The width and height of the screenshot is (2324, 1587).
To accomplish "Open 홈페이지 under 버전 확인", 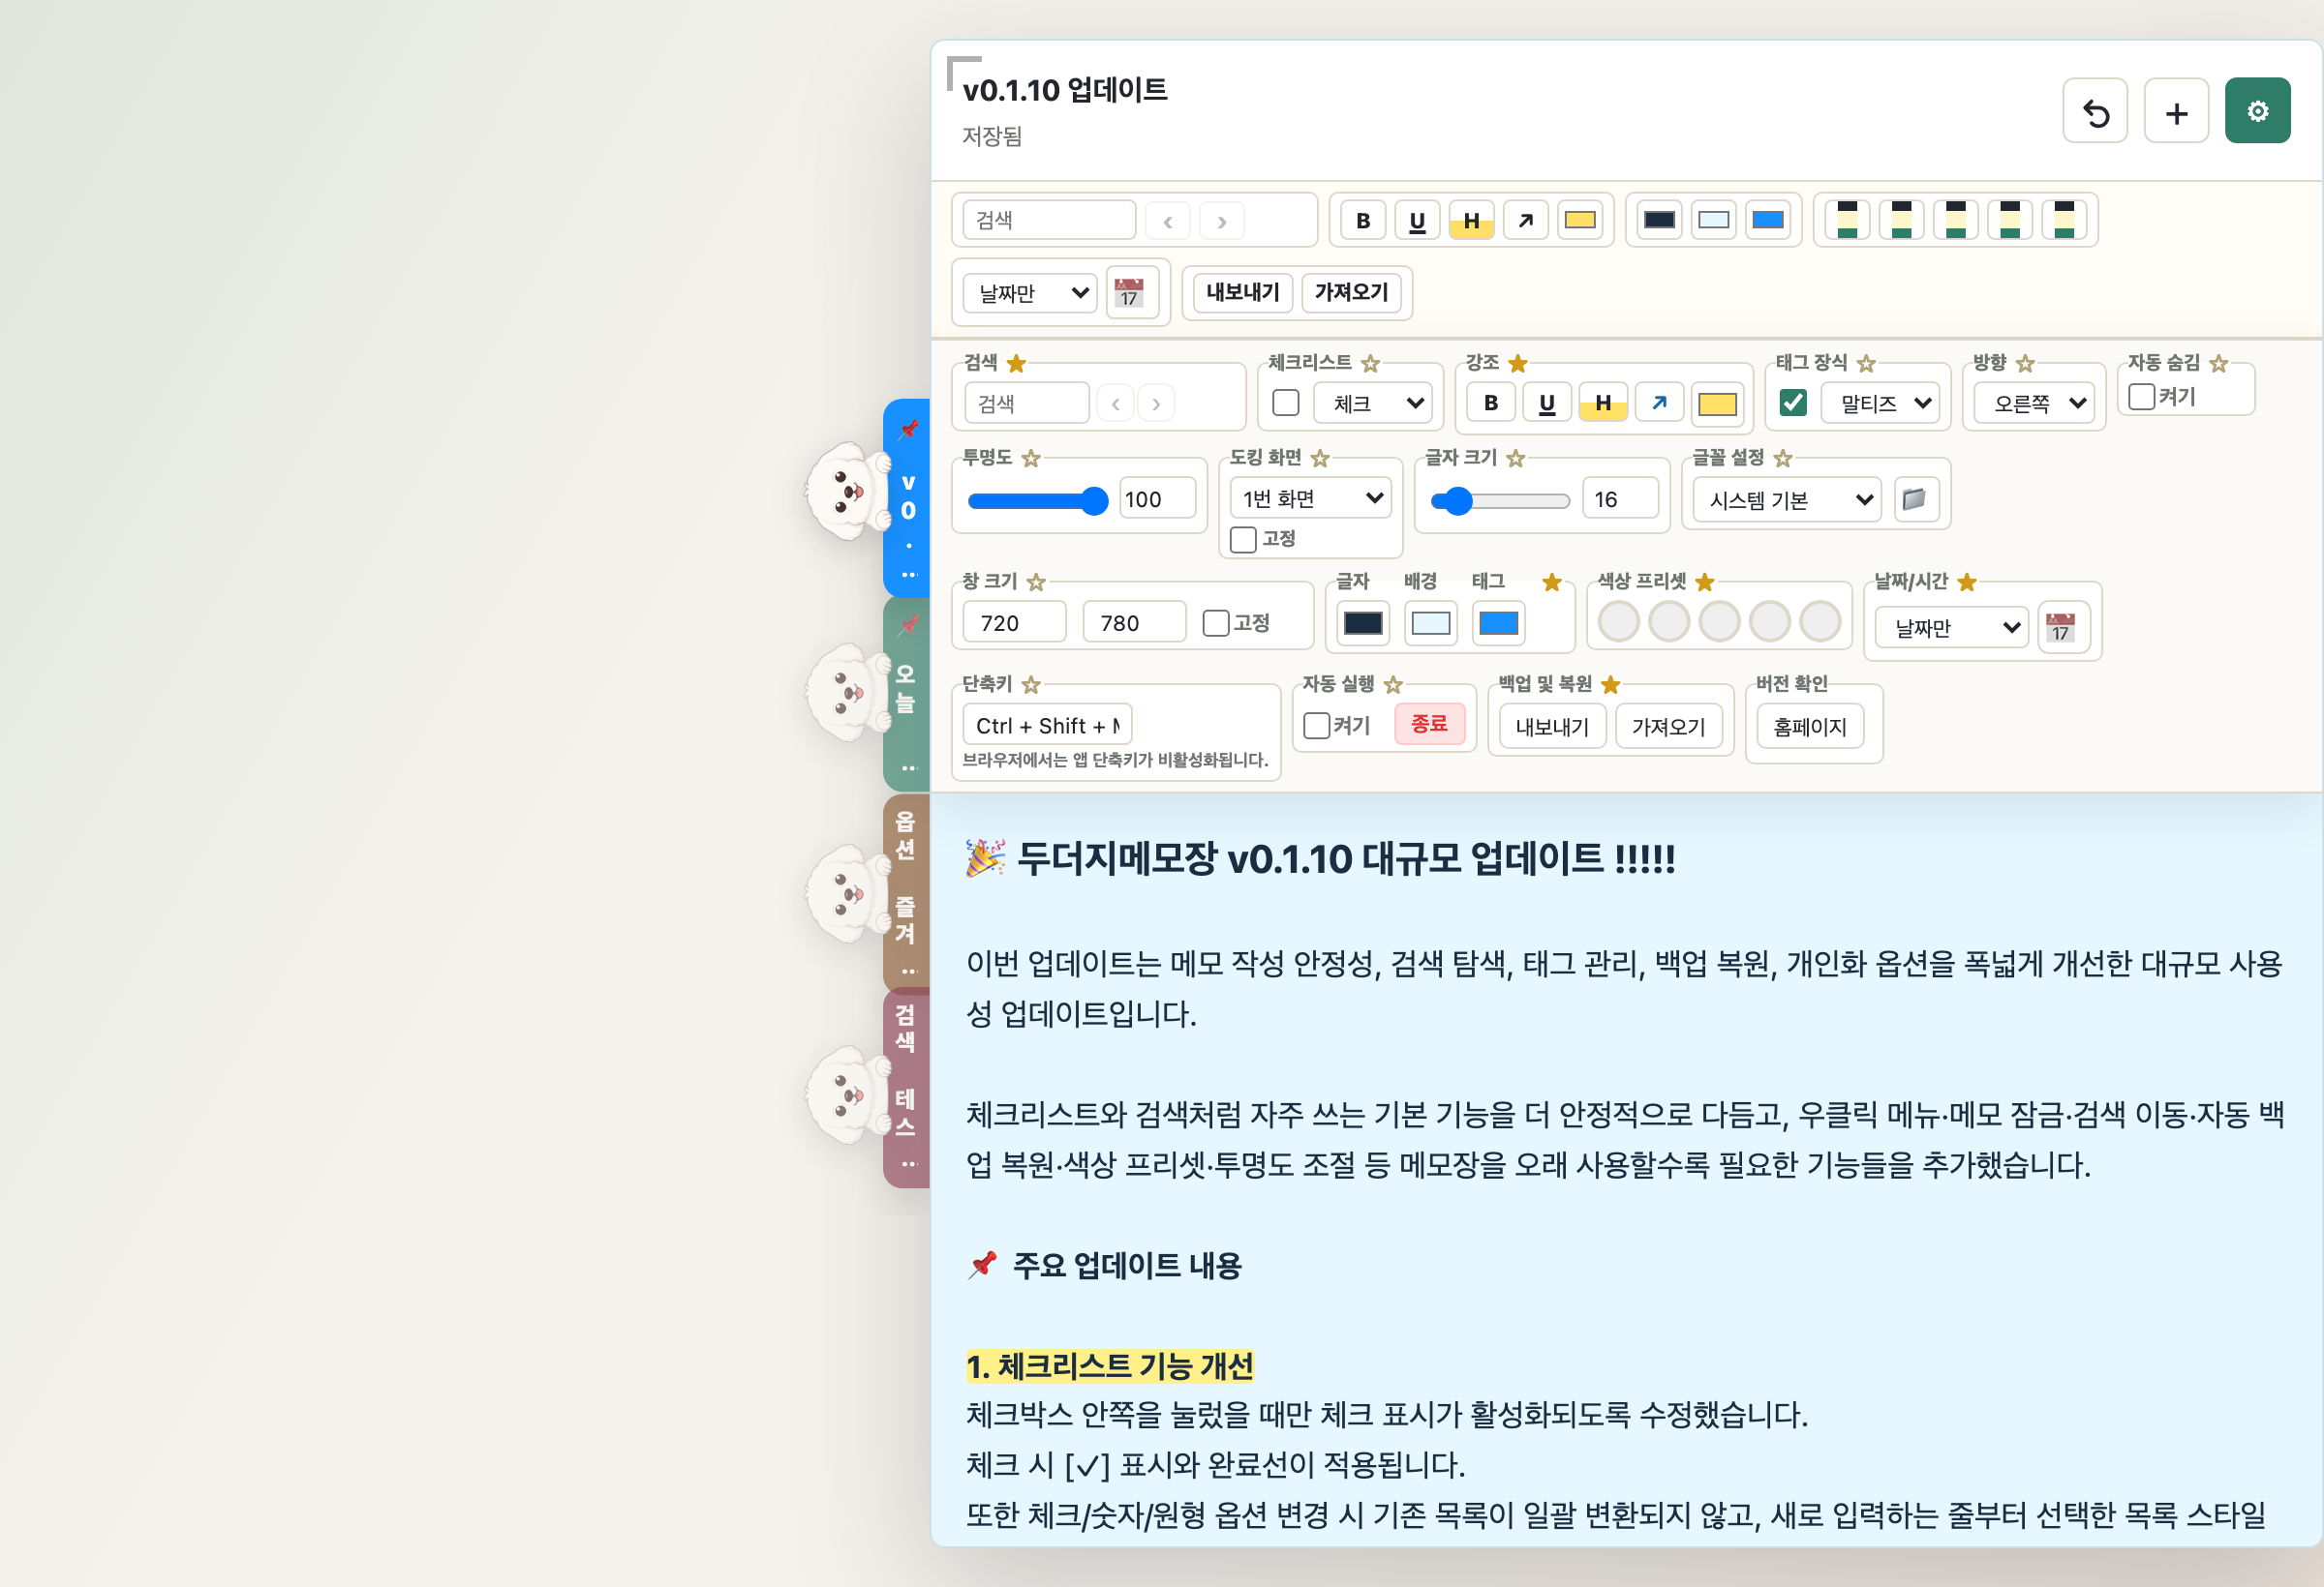I will coord(1809,727).
